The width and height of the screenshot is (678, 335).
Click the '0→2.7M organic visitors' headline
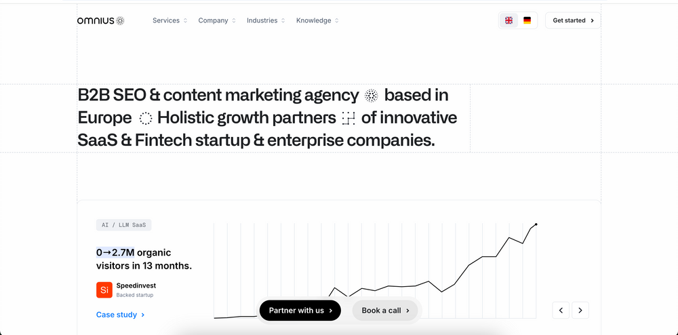click(x=144, y=259)
